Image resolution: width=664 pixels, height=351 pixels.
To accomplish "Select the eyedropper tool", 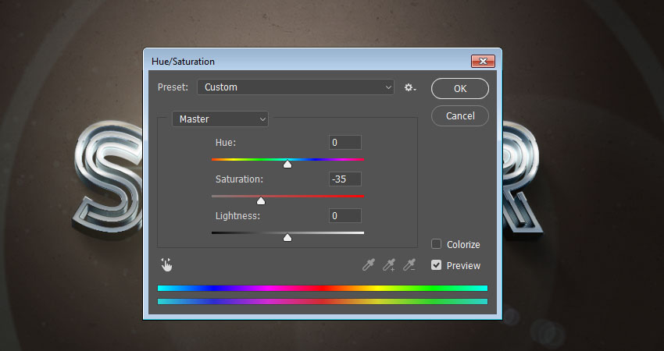I will pos(369,264).
